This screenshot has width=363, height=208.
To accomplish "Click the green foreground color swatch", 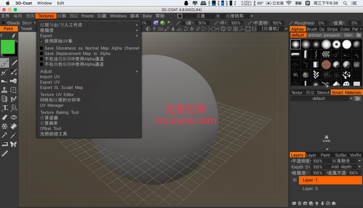I will [x=8, y=47].
